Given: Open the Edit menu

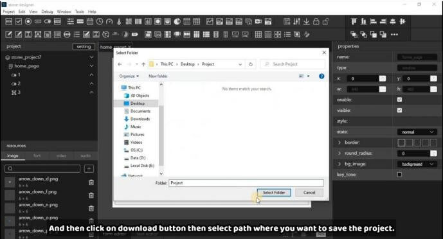Looking at the screenshot, I should coord(22,12).
